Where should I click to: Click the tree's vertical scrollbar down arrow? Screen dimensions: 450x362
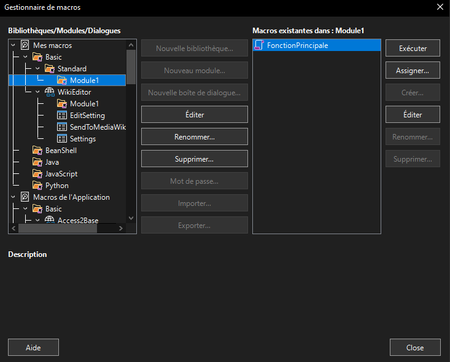point(131,218)
